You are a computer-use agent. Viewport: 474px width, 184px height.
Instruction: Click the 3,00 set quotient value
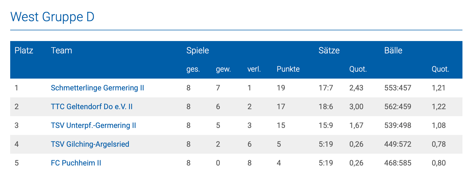pyautogui.click(x=356, y=107)
